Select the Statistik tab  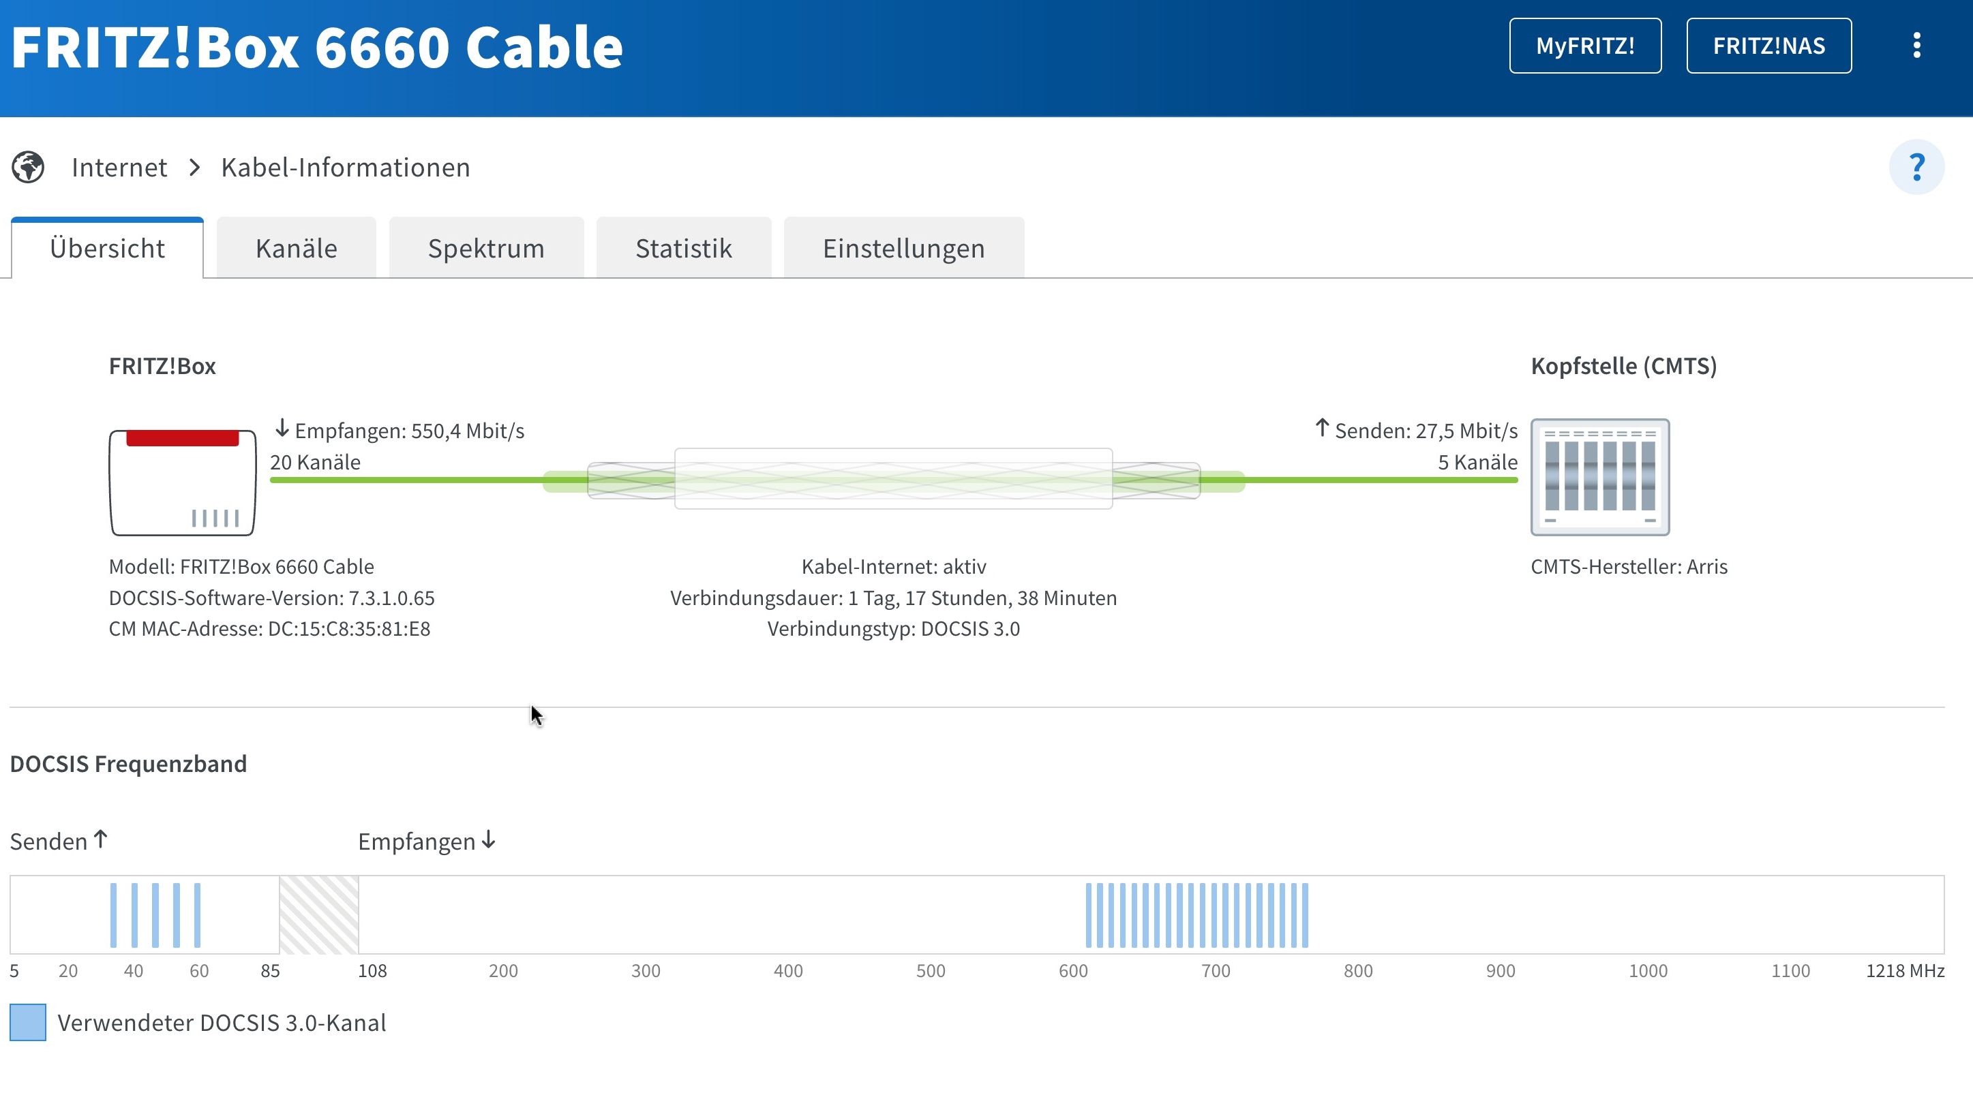[x=683, y=248]
